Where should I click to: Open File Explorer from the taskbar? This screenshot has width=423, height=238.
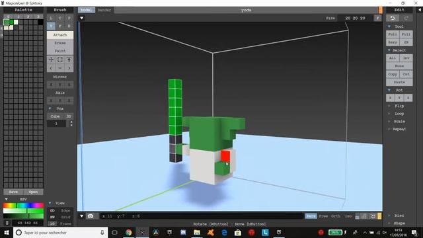point(197,232)
